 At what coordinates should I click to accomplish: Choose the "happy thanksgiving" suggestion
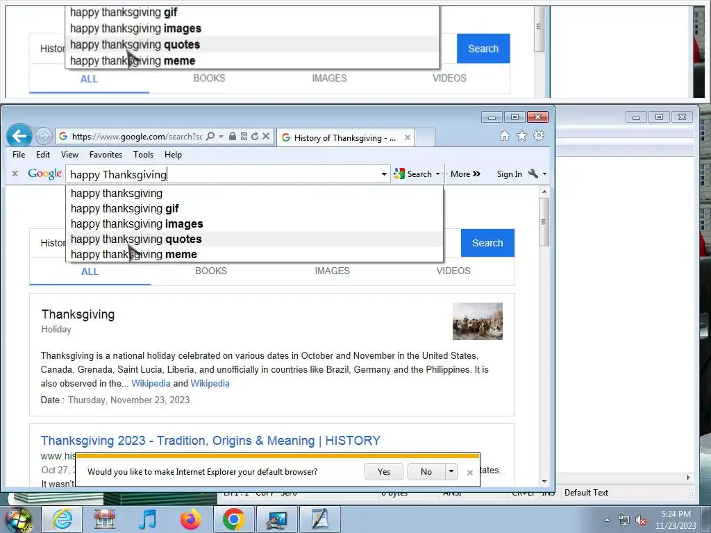(x=254, y=194)
